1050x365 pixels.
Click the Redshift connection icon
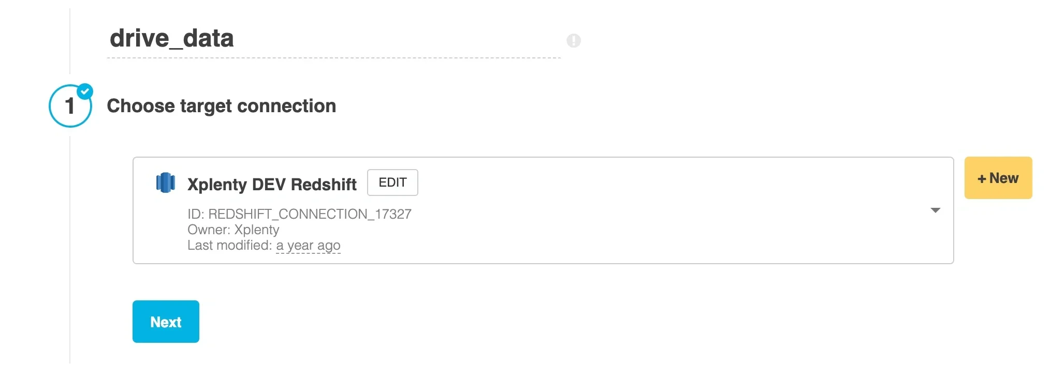(x=165, y=182)
